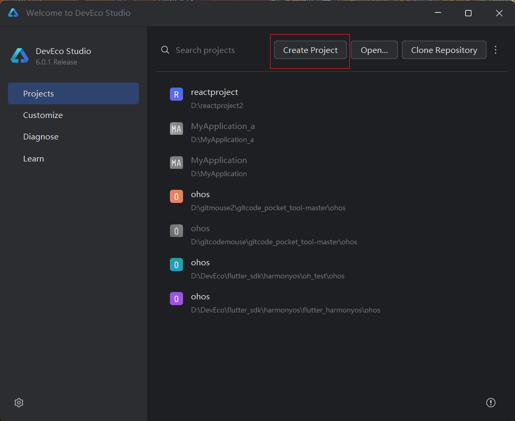Click the DevEco title bar app icon

[x=13, y=13]
